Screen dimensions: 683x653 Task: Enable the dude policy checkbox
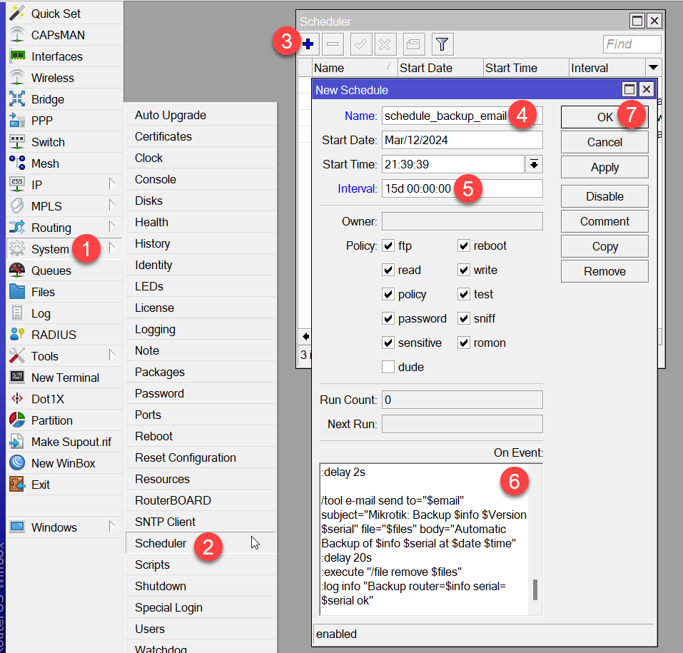[x=388, y=367]
